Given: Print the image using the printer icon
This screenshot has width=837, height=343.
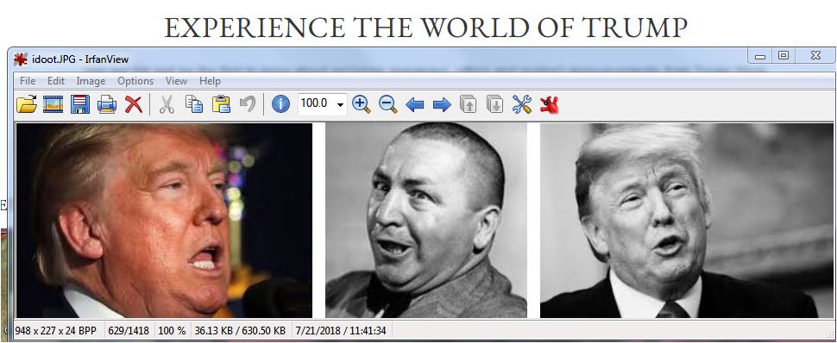Looking at the screenshot, I should 107,104.
